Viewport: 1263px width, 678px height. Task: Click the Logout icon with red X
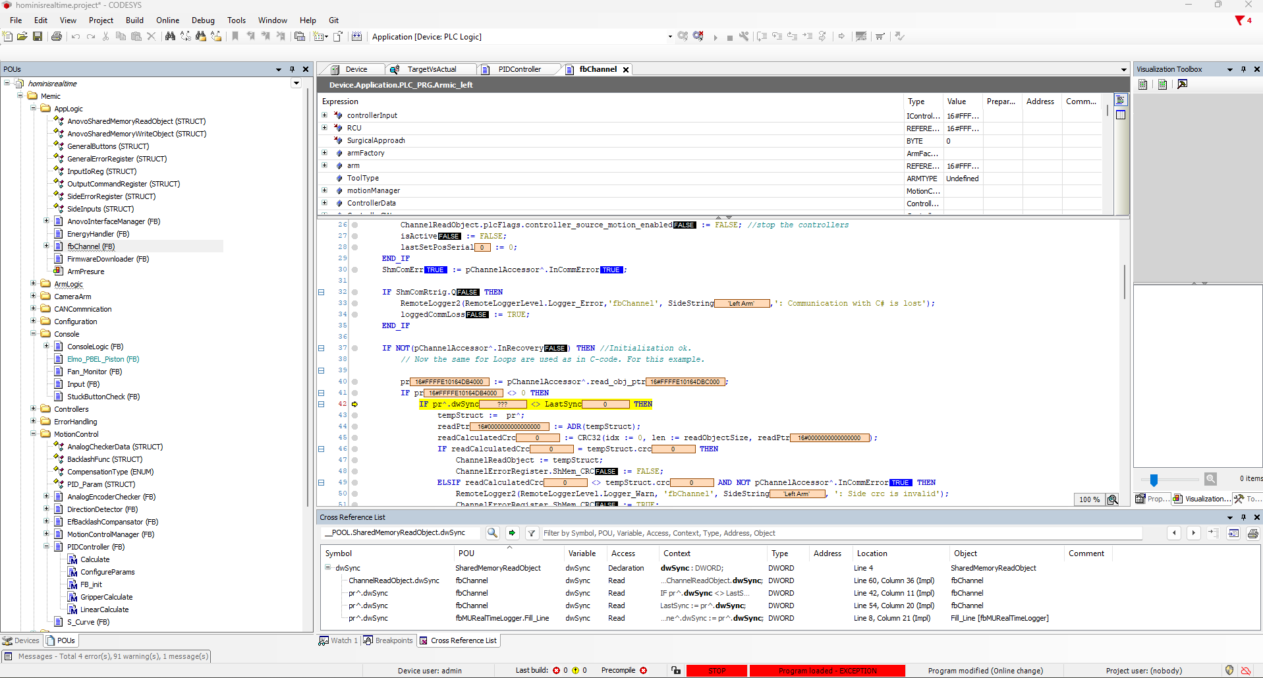[x=698, y=37]
